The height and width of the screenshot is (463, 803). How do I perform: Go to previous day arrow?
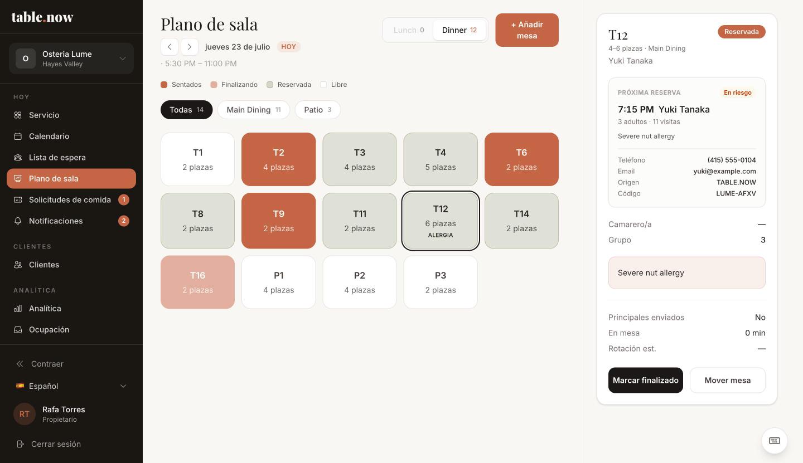coord(170,47)
